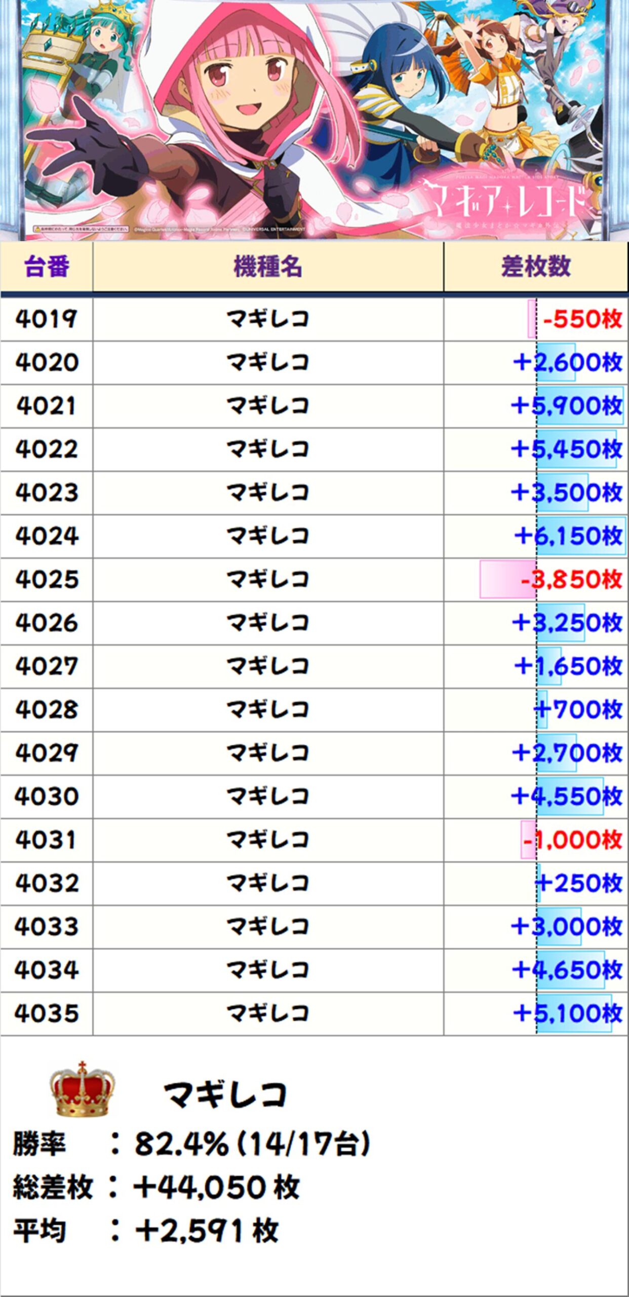Select the -3,850枚 value for 4025
The height and width of the screenshot is (1297, 629).
tap(571, 580)
